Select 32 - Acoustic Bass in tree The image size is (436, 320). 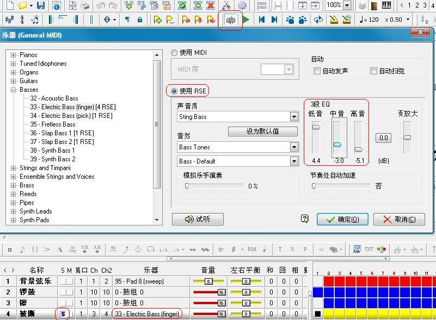tap(54, 98)
